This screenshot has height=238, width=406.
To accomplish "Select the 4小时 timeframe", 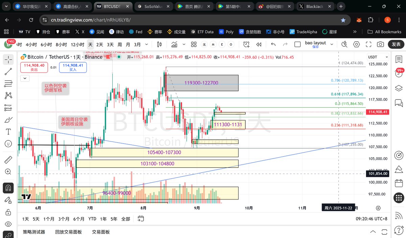I will coord(31,44).
